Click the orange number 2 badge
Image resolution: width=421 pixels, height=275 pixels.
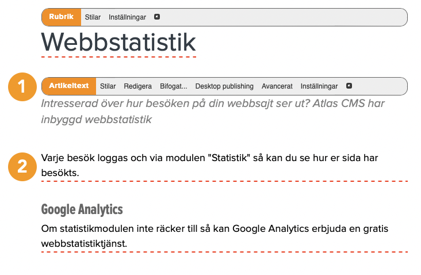[x=22, y=166]
